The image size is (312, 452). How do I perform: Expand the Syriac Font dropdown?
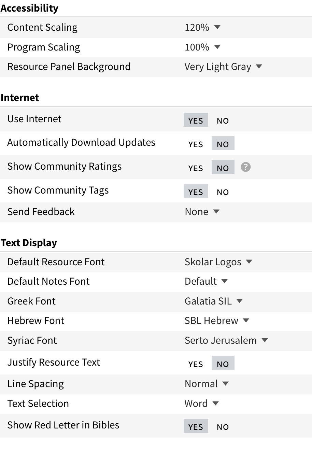click(226, 340)
